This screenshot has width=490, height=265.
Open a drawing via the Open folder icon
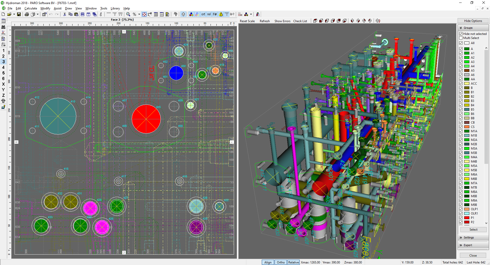10,14
